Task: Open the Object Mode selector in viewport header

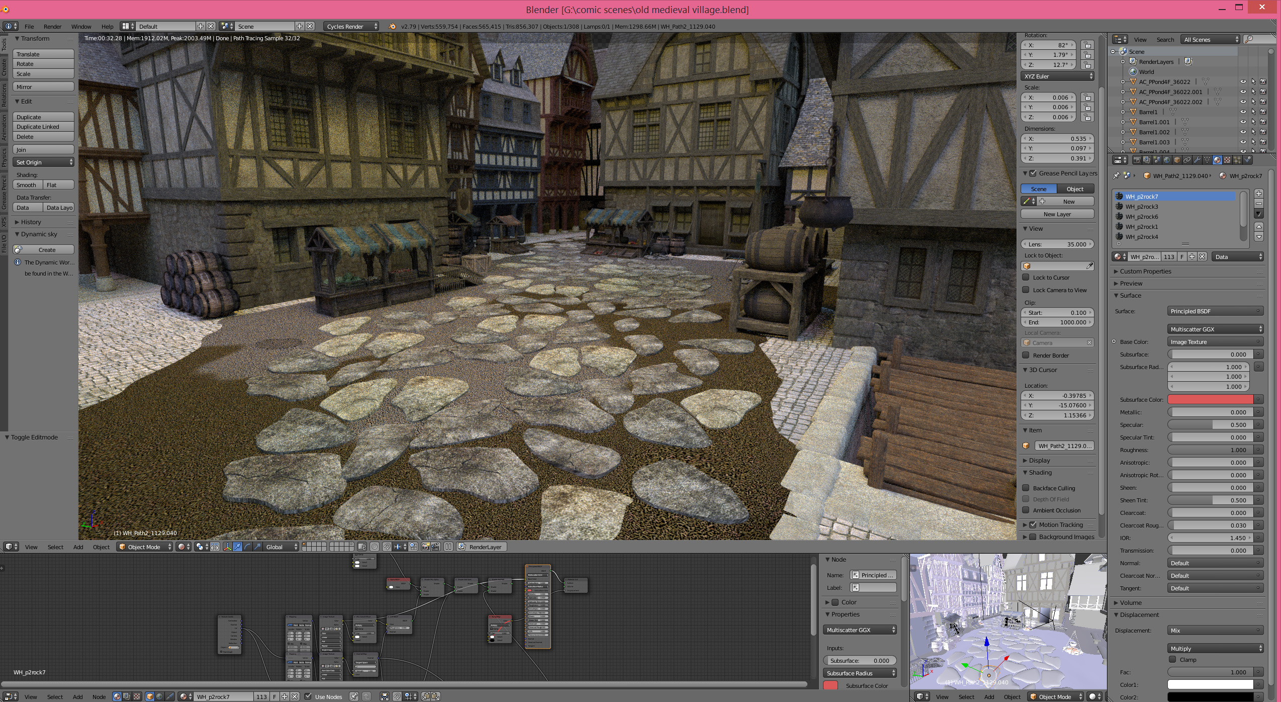Action: pyautogui.click(x=145, y=547)
